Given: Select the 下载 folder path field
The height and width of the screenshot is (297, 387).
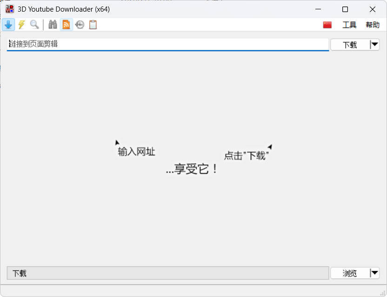Looking at the screenshot, I should point(140,273).
